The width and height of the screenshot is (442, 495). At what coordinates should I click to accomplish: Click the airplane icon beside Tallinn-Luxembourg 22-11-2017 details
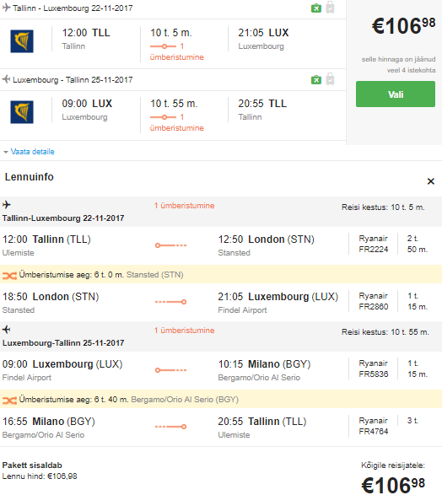(7, 205)
